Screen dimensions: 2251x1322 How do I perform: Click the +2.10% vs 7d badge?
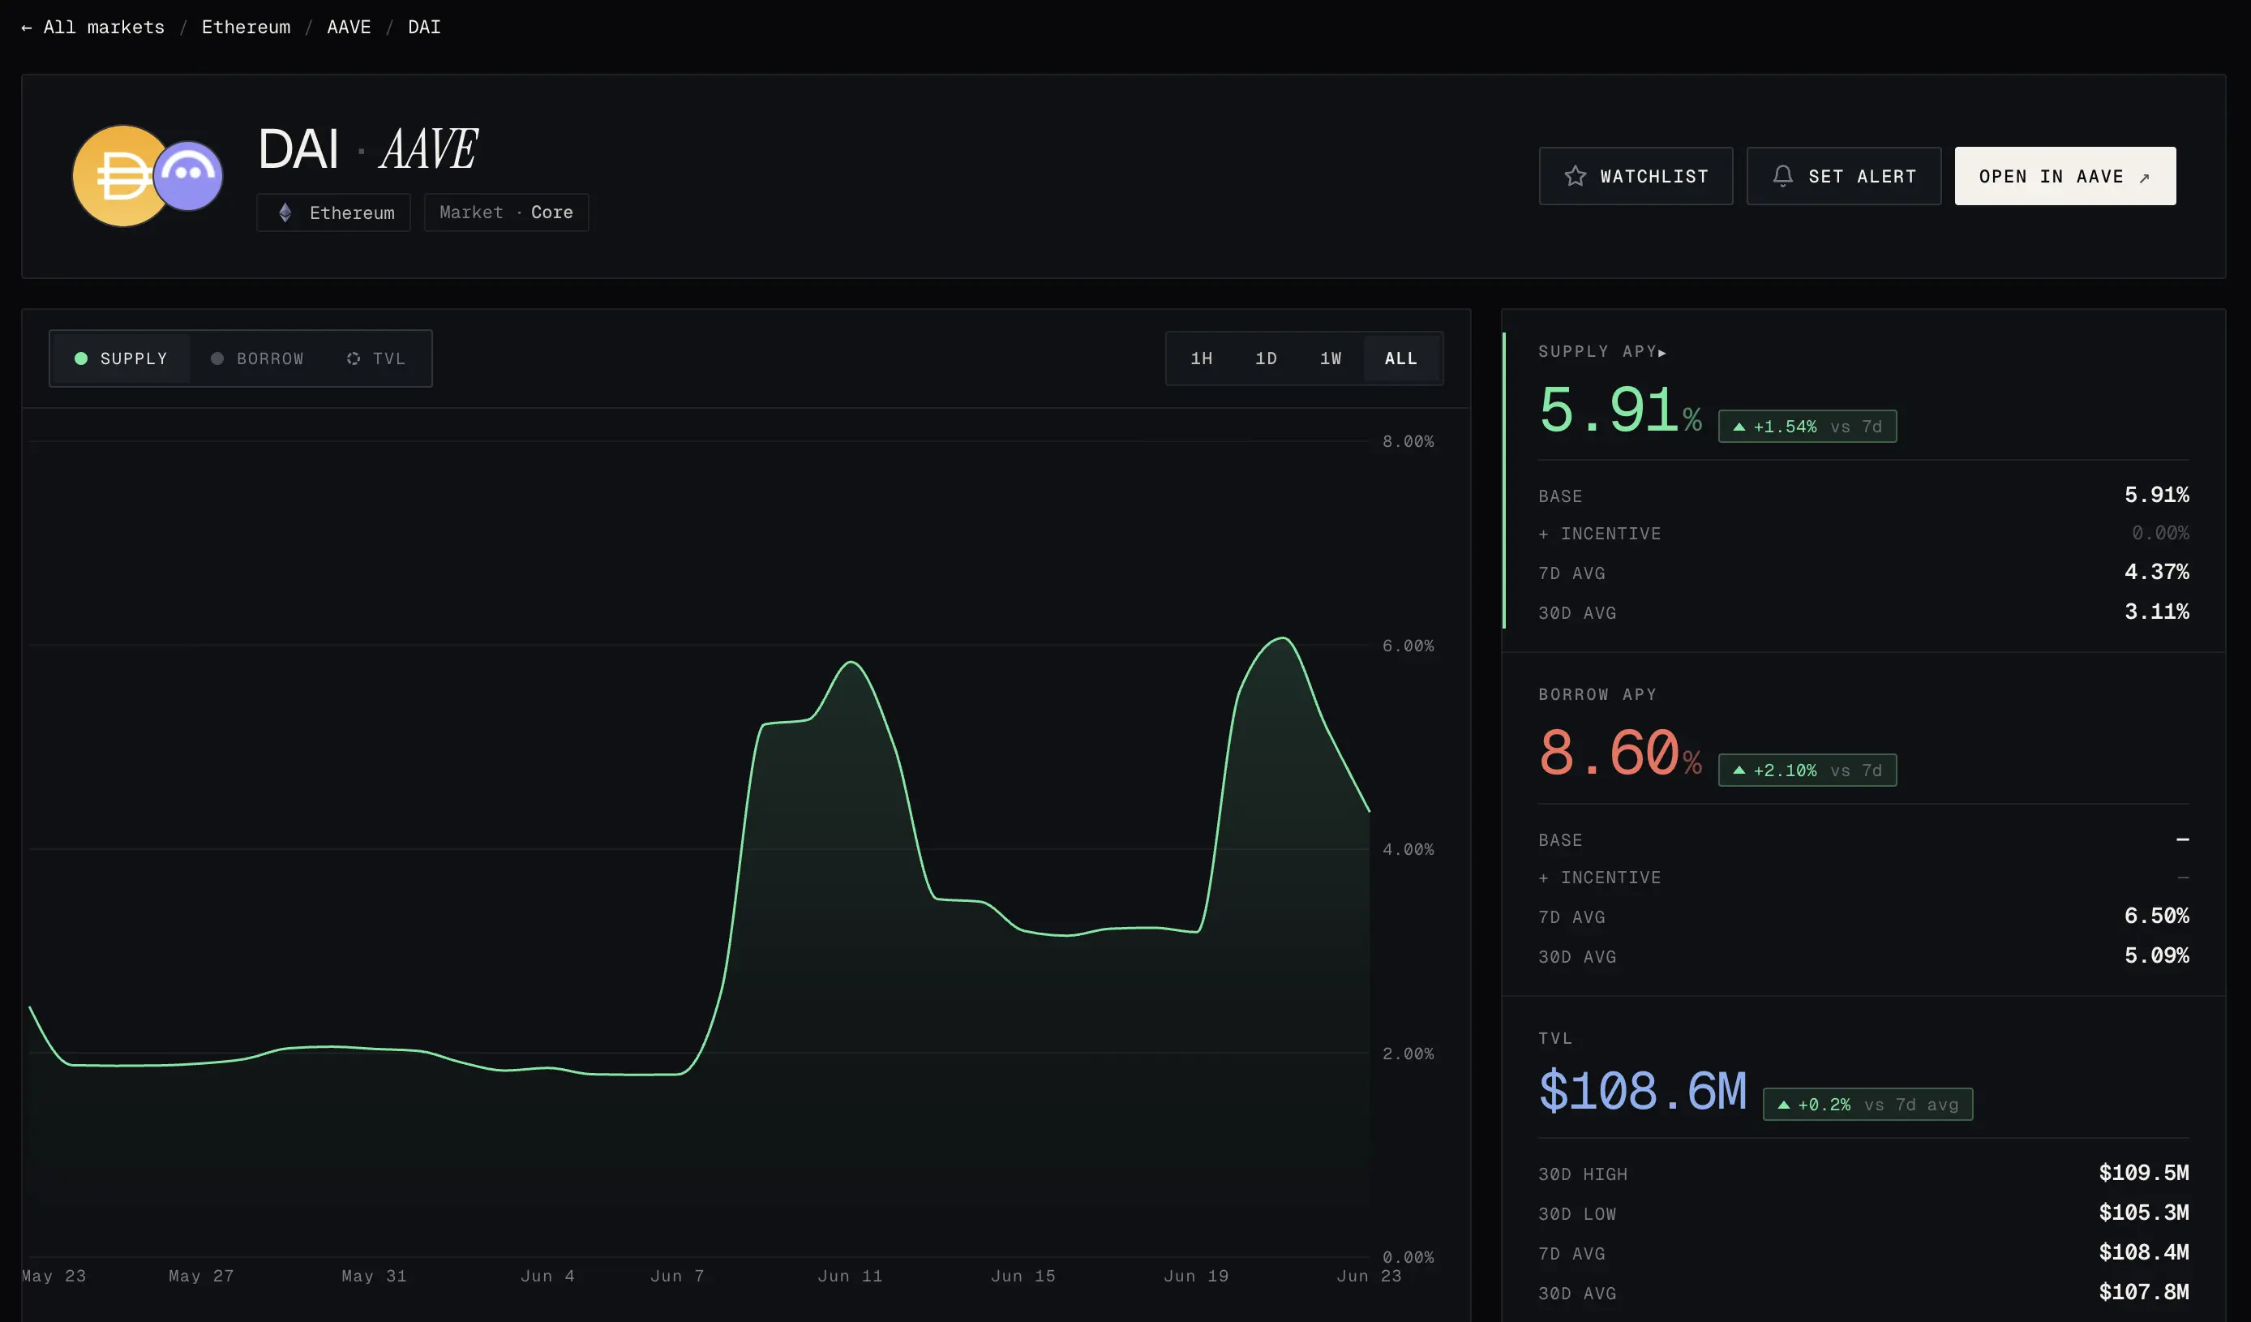point(1807,770)
